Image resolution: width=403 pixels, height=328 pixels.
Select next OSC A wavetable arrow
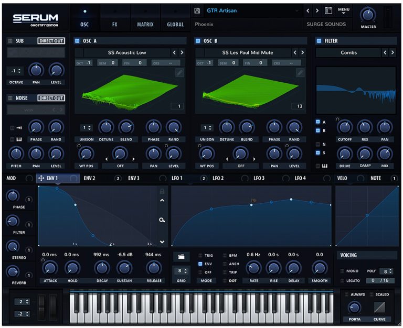point(182,52)
